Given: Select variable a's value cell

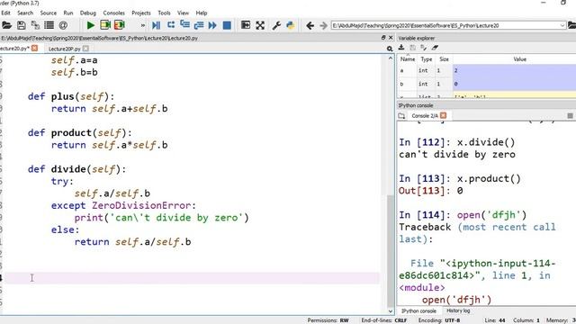Looking at the screenshot, I should click(x=514, y=70).
